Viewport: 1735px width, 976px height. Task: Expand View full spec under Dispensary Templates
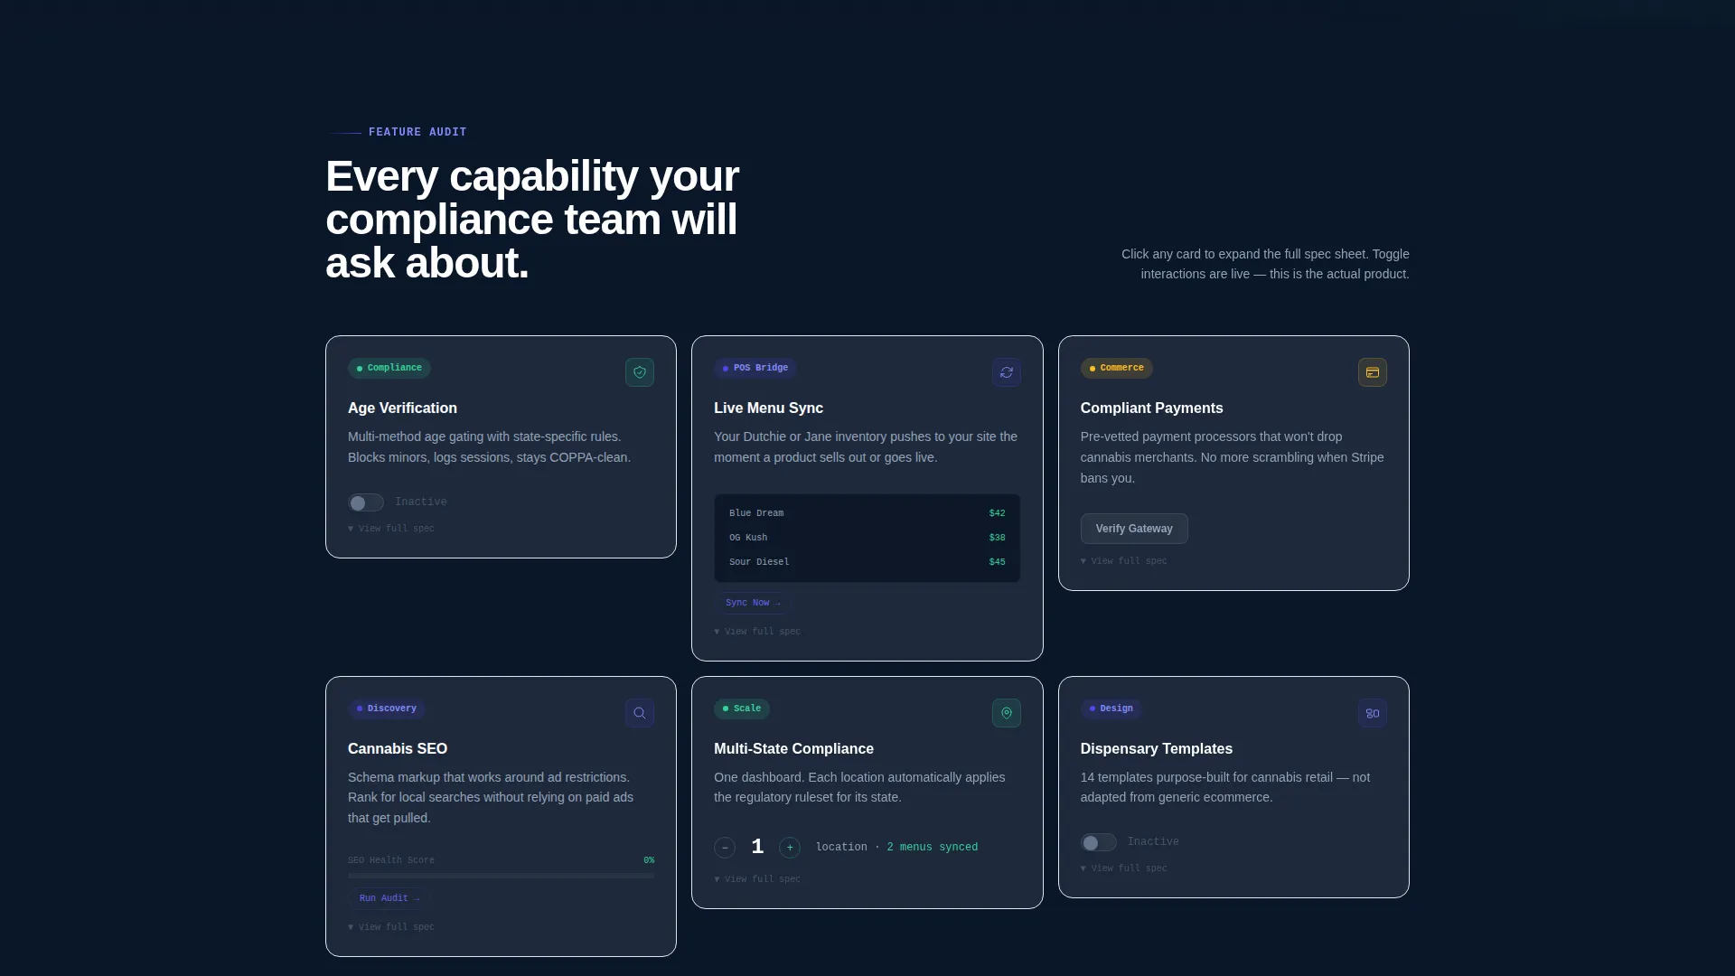1124,868
